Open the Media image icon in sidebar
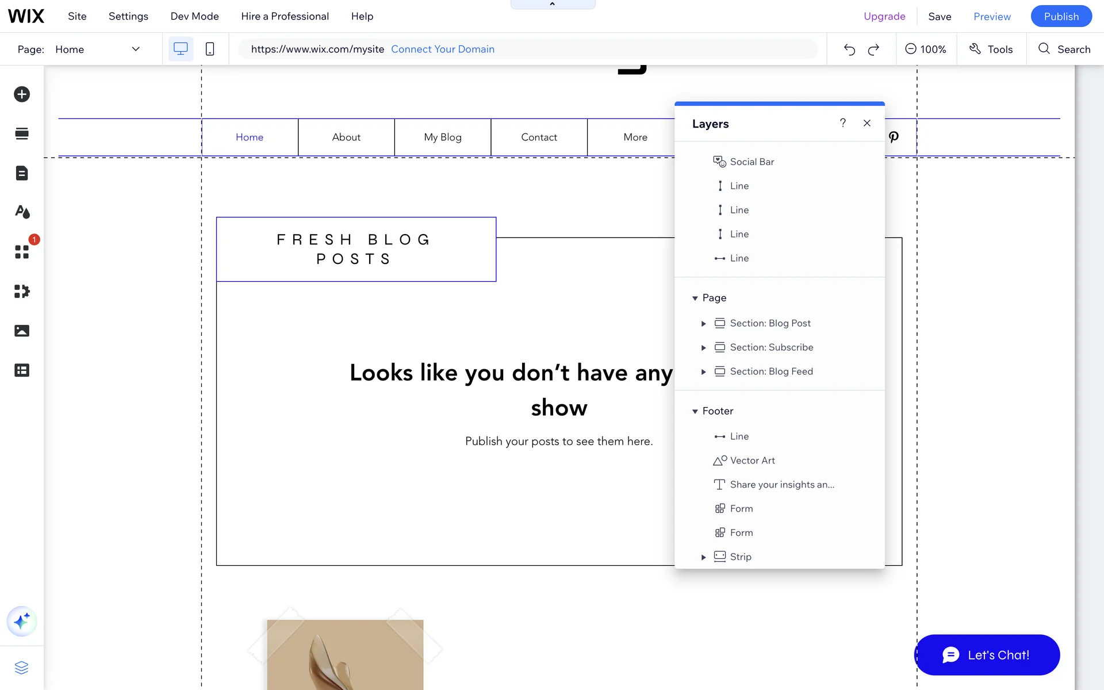The width and height of the screenshot is (1104, 690). click(22, 331)
